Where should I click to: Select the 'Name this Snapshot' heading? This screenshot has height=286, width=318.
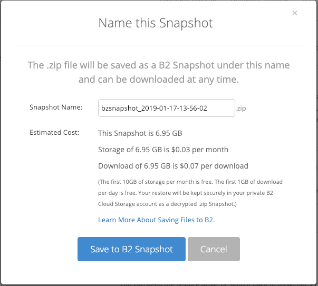[x=156, y=23]
